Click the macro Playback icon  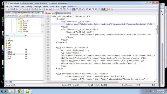pyautogui.click(x=93, y=9)
